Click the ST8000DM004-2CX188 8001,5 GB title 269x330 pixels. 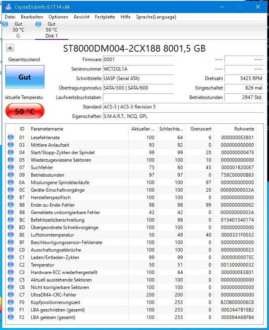134,48
